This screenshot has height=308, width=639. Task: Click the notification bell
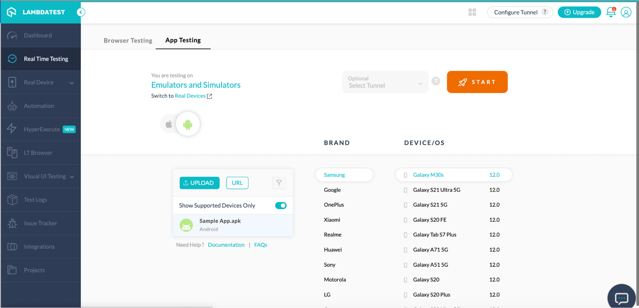pyautogui.click(x=611, y=12)
